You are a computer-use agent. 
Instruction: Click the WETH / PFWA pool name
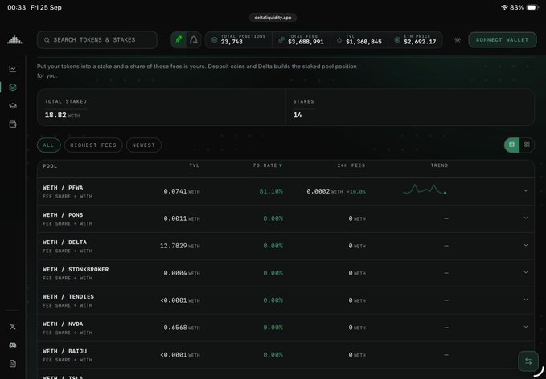pos(63,188)
